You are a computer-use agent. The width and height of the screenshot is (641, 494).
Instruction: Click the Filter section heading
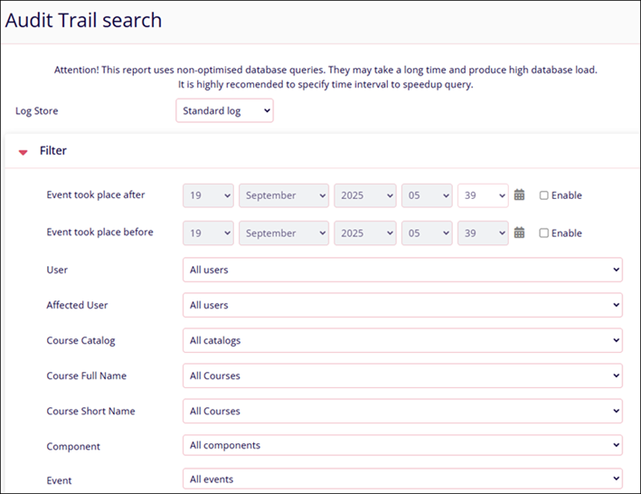coord(52,151)
